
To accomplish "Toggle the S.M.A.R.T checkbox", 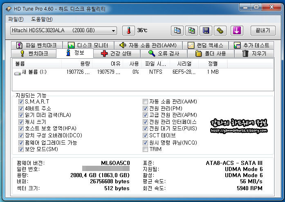I will click(21, 101).
